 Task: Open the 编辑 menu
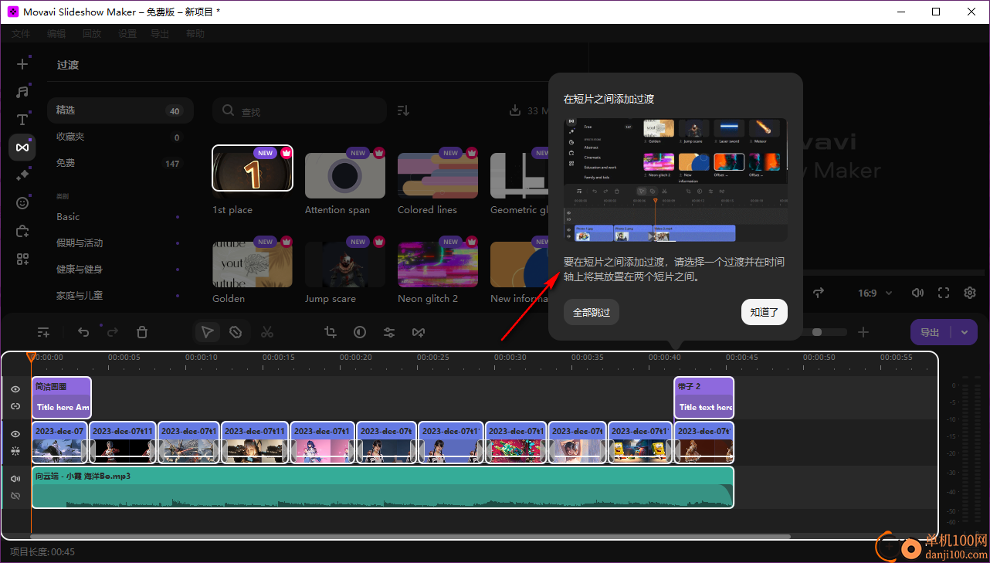56,34
